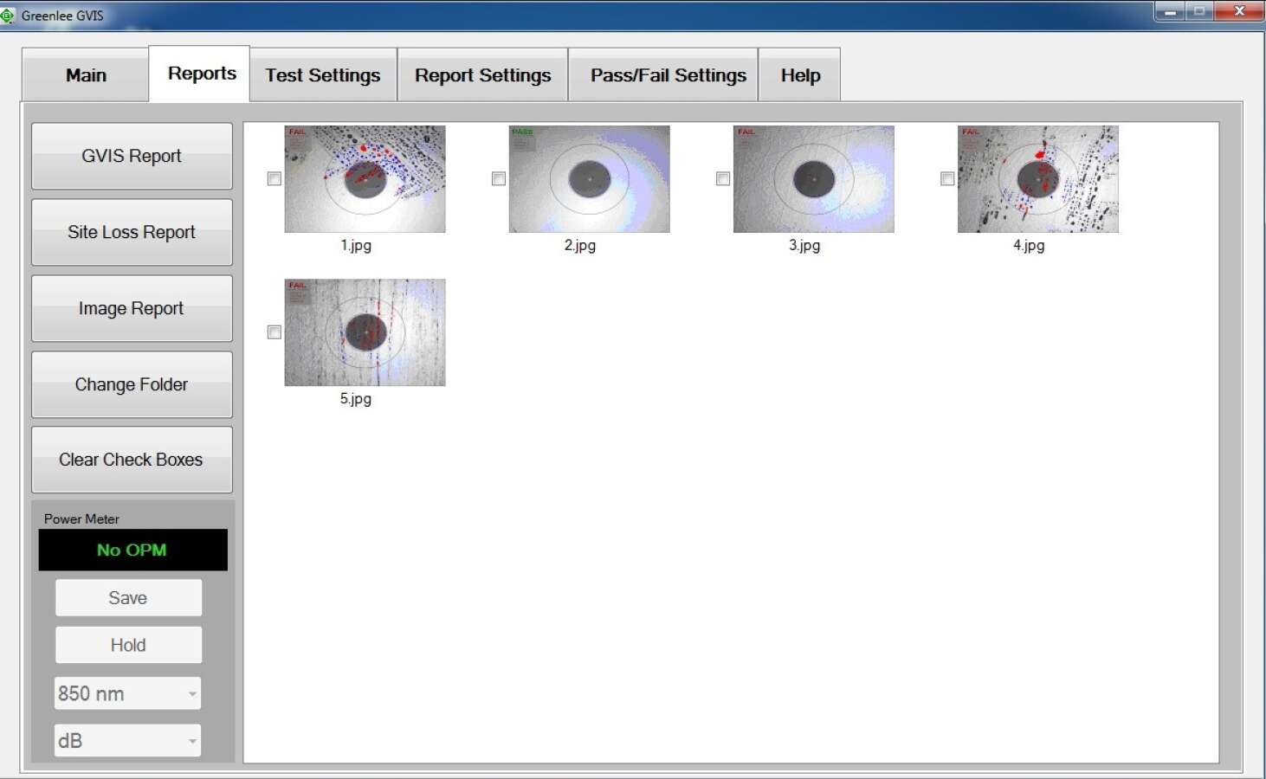1266x779 pixels.
Task: Generate the GVIS Report
Action: (x=132, y=156)
